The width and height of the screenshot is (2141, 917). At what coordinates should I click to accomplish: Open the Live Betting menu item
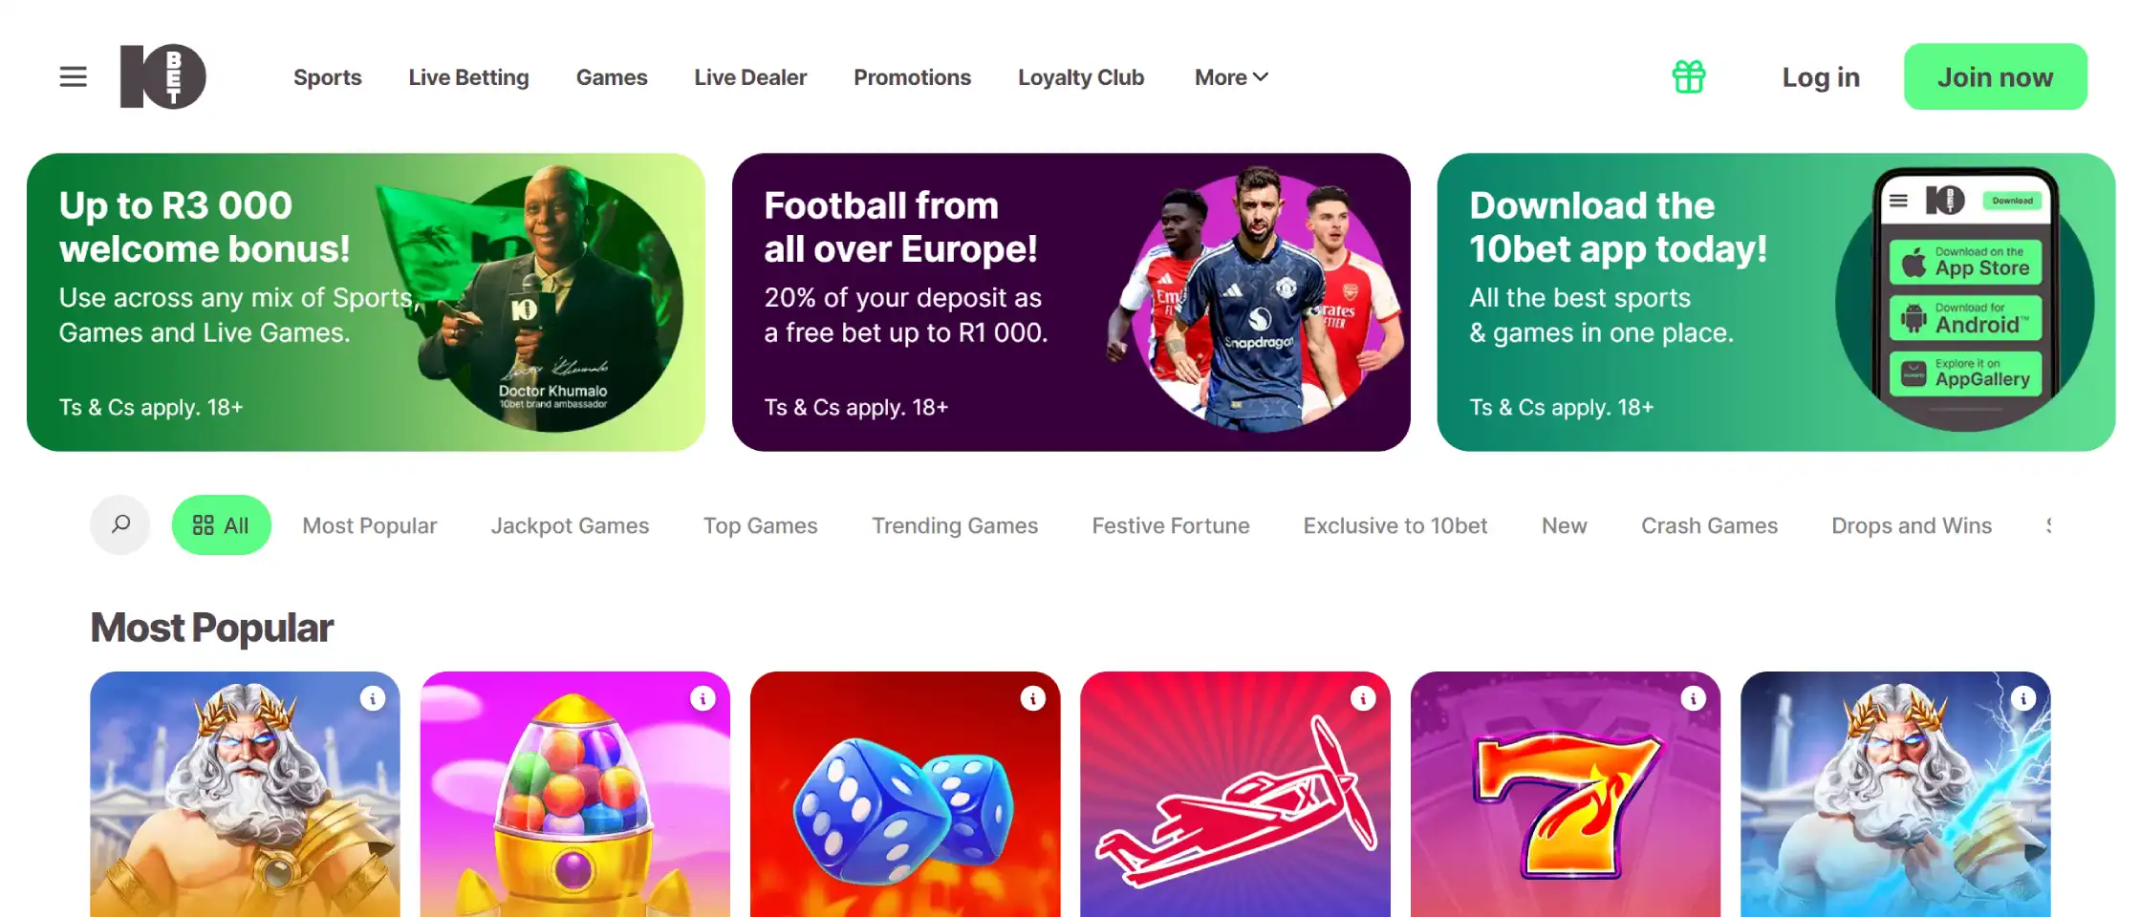[x=468, y=77]
